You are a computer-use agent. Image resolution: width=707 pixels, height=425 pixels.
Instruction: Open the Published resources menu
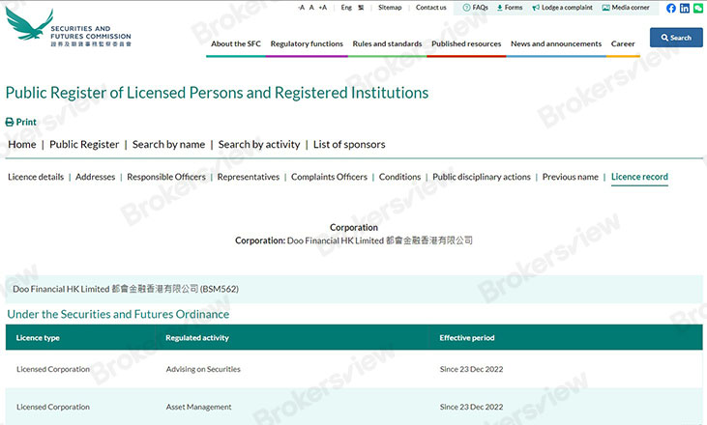point(466,43)
